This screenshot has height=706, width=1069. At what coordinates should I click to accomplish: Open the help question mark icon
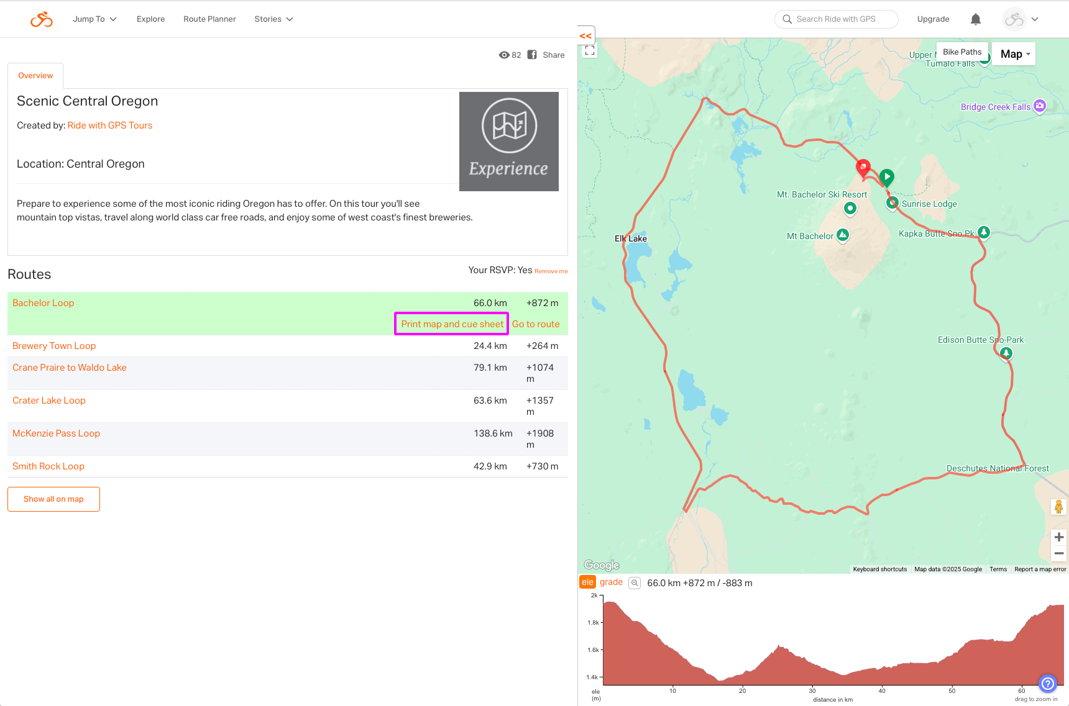click(1047, 684)
